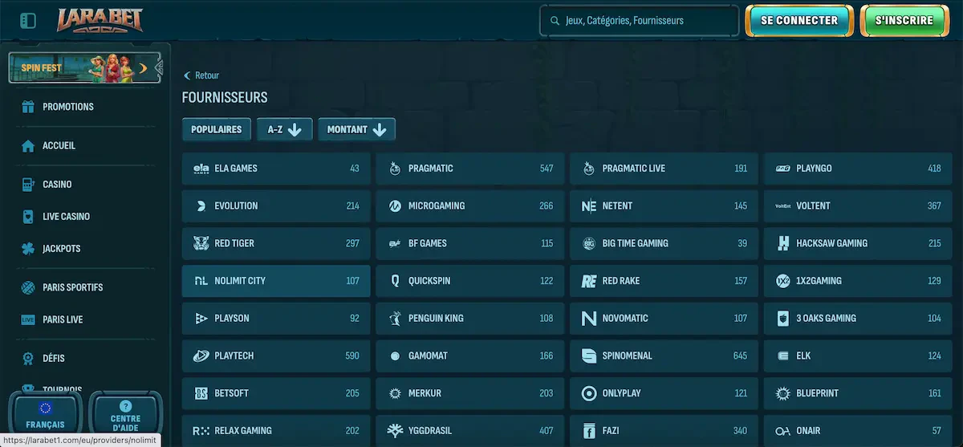963x447 pixels.
Task: Click the Blueprint gear logo icon
Action: 782,393
